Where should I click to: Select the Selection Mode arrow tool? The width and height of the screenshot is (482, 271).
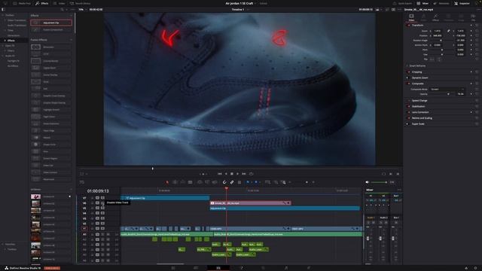167,182
